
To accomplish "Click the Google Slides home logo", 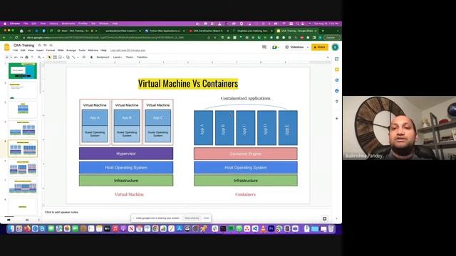I will [x=6, y=48].
